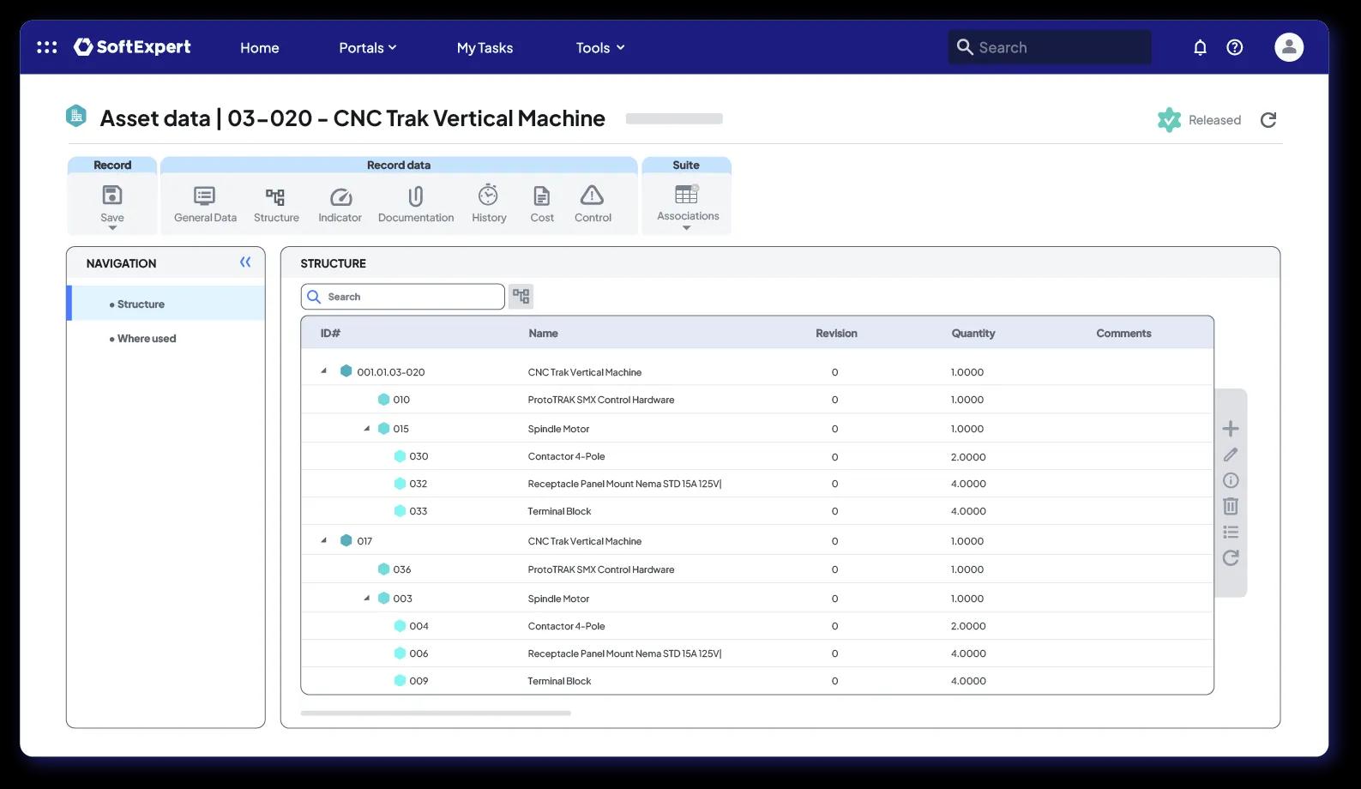1361x789 pixels.
Task: Select Structure in the navigation panel
Action: coord(167,304)
